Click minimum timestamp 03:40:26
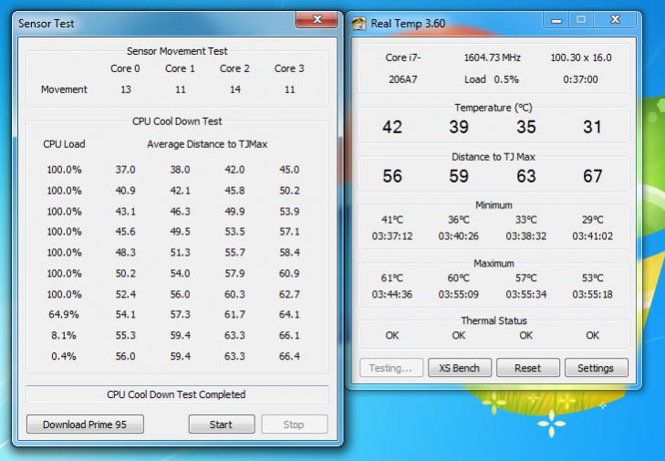The image size is (665, 461). pyautogui.click(x=459, y=236)
